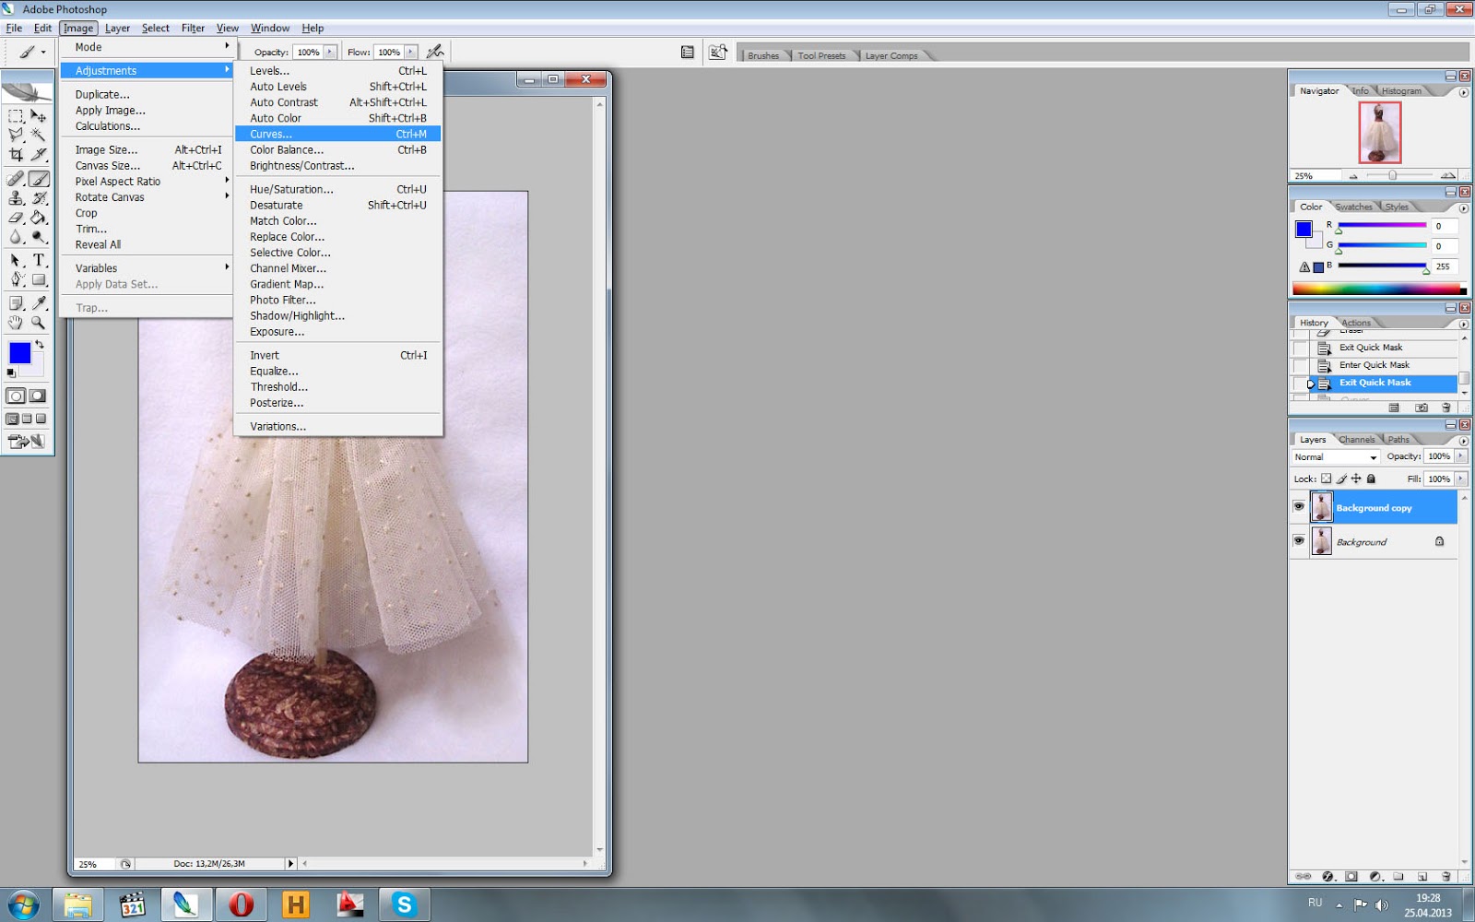The width and height of the screenshot is (1475, 922).
Task: Switch to the Swatches tab
Action: [x=1353, y=207]
